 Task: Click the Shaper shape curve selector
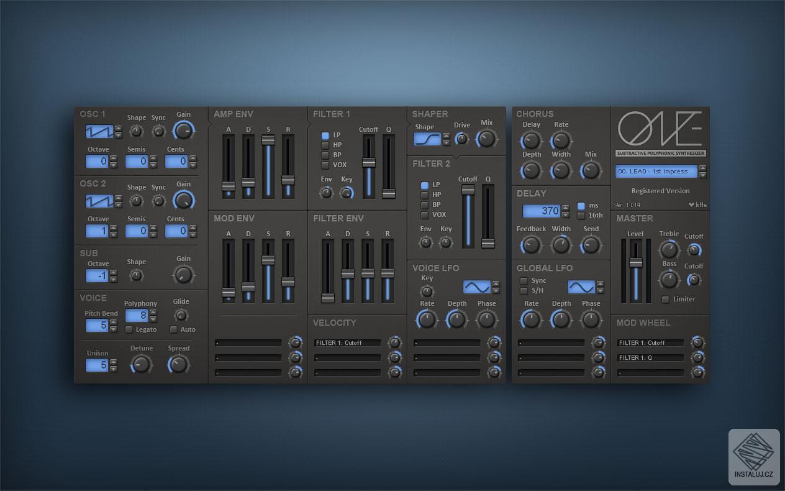427,139
